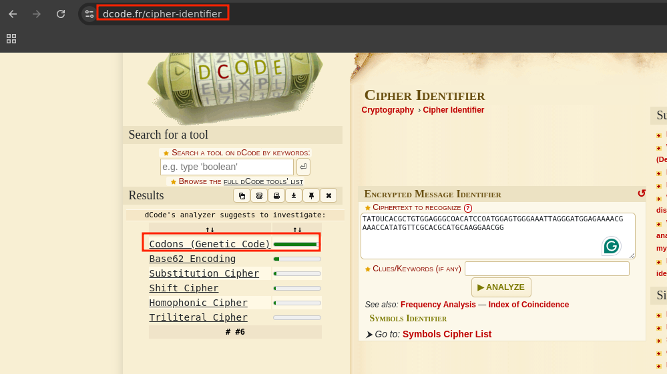Open Substitution Cipher result
Viewport: 667px width, 374px height.
pyautogui.click(x=204, y=273)
